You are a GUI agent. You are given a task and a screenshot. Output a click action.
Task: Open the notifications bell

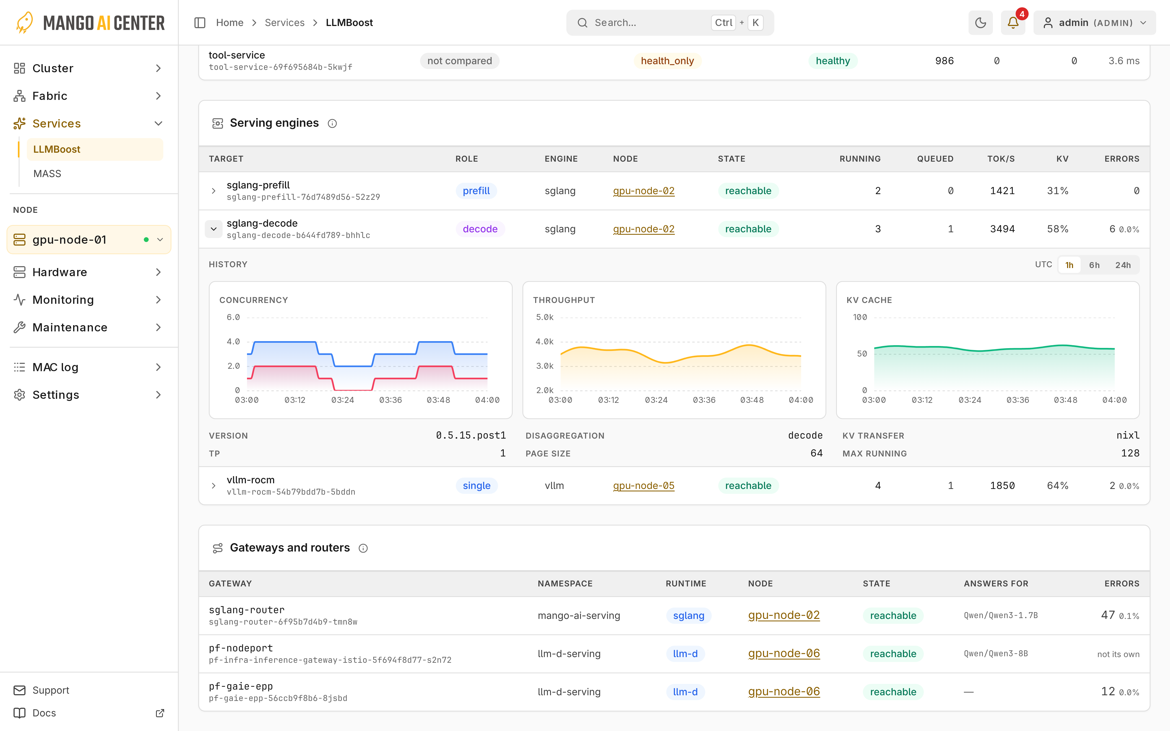pyautogui.click(x=1013, y=23)
